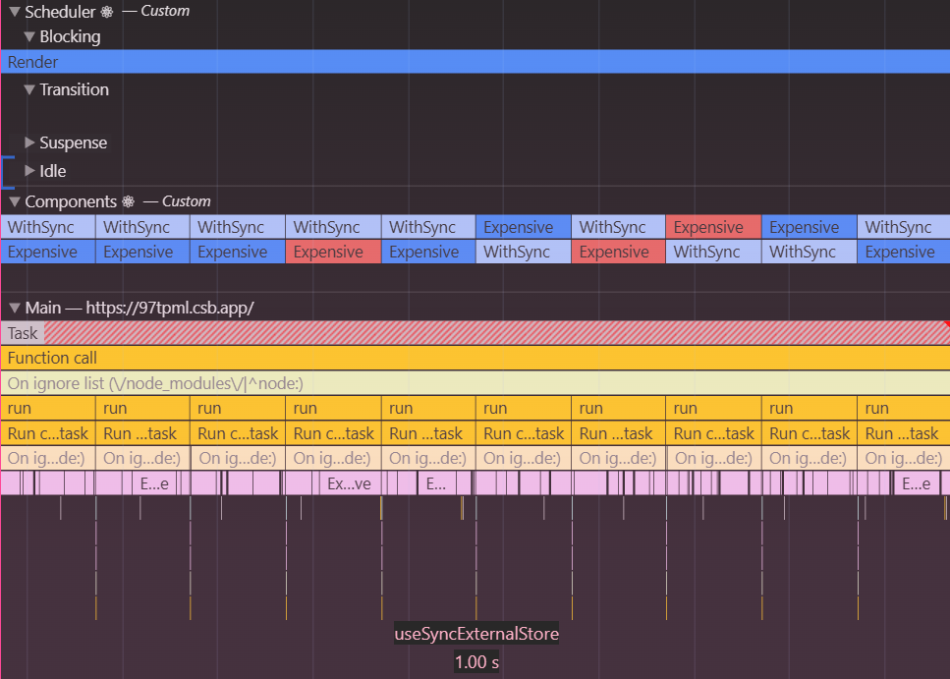Click the useSyncExternalStore label

coord(476,634)
